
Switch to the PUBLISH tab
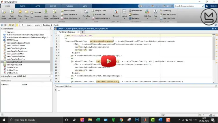tap(69, 6)
